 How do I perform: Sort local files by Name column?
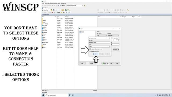[43, 17]
